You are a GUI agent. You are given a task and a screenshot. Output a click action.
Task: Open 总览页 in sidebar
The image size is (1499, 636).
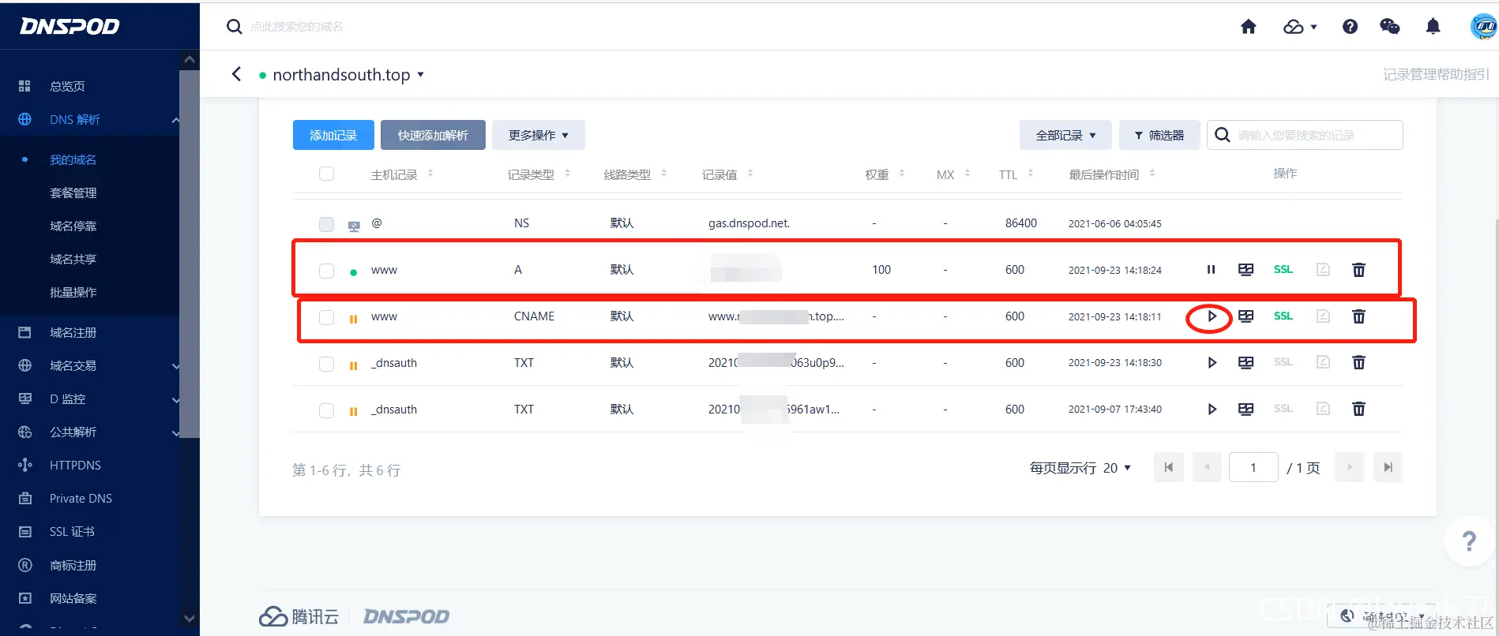67,86
